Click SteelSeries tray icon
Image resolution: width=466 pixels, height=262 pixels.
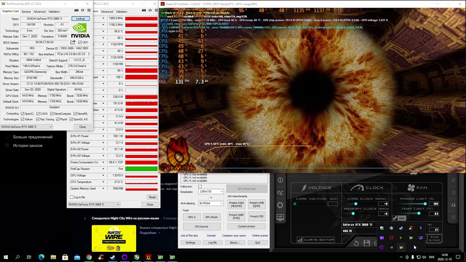point(391,228)
